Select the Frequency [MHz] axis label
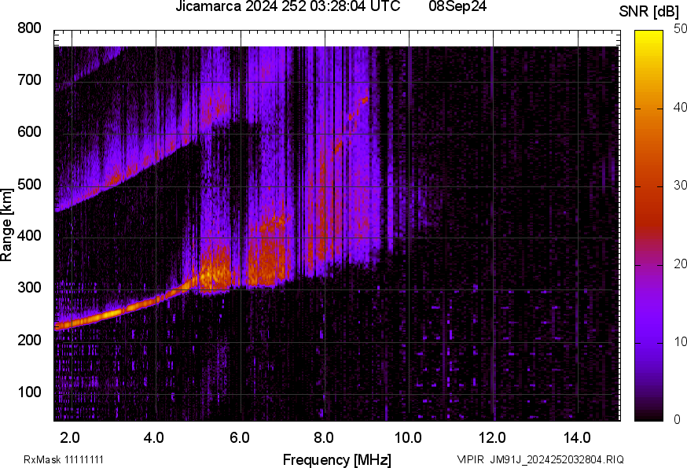Viewport: 687px width, 468px height. point(336,459)
